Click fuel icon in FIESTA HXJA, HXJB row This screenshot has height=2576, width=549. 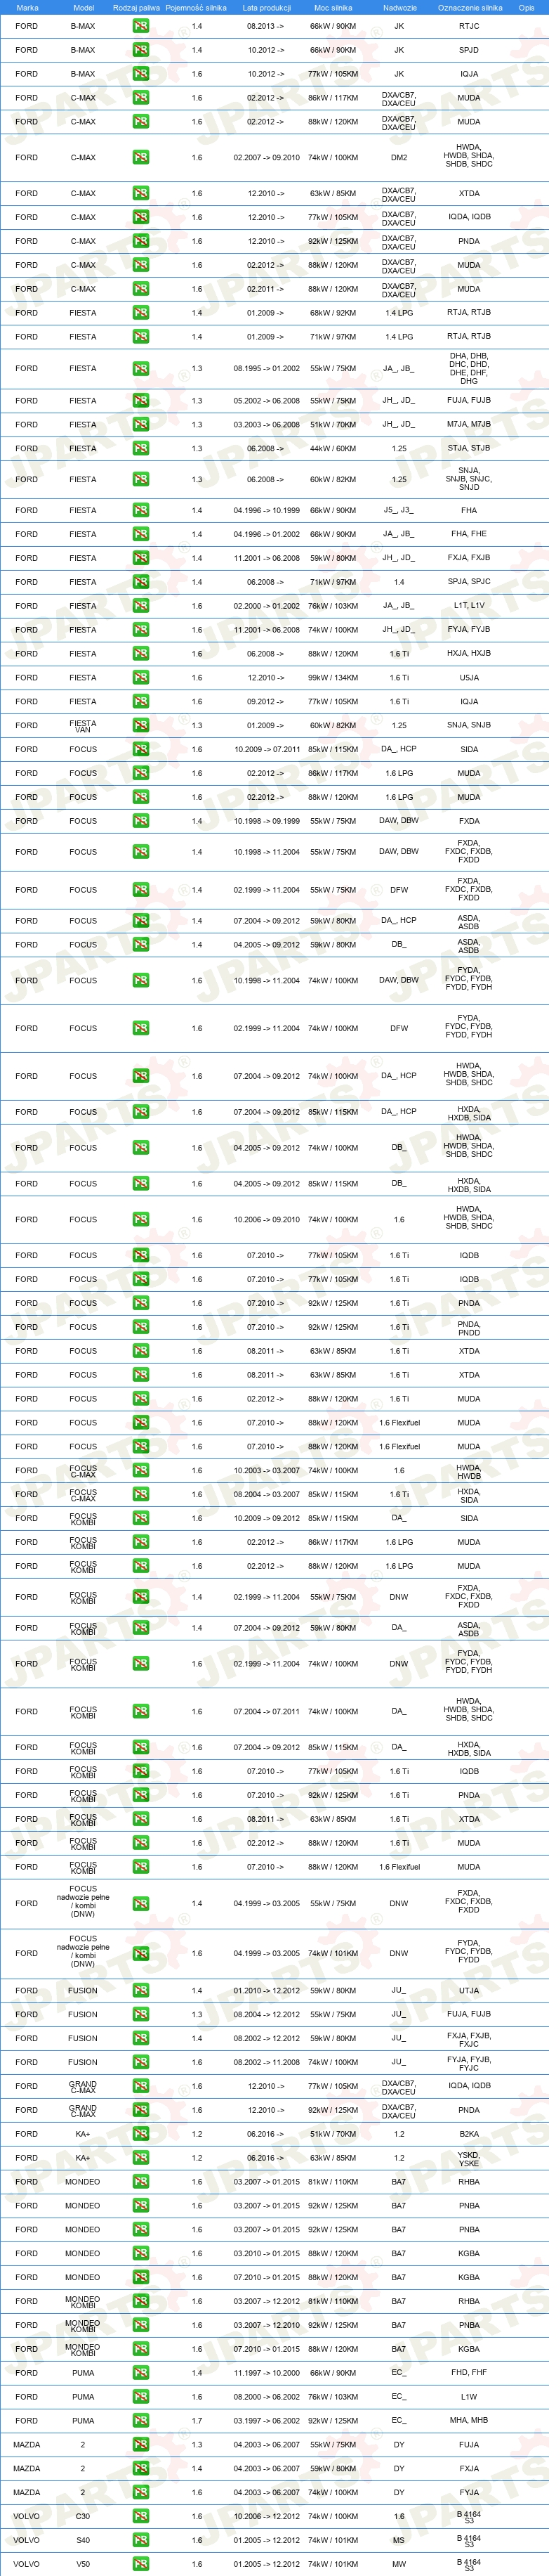[140, 654]
